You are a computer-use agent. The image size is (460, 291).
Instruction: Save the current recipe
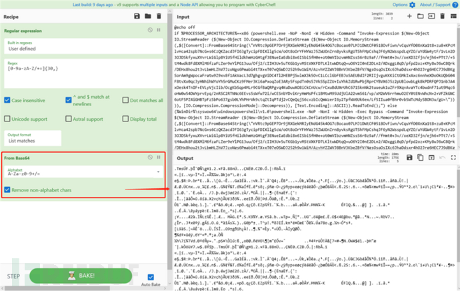click(137, 17)
